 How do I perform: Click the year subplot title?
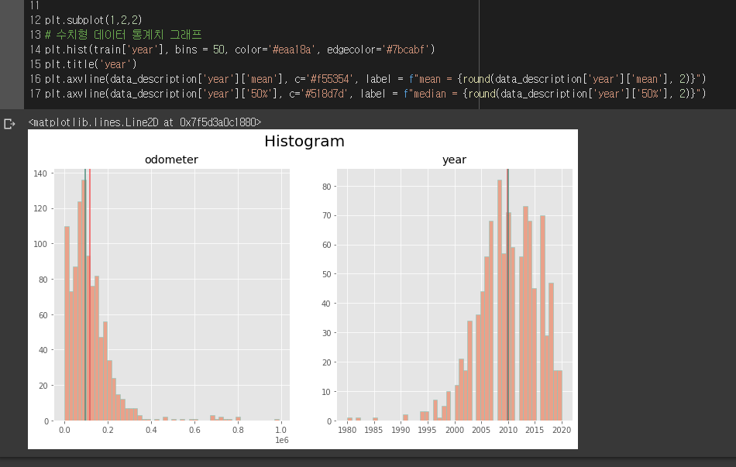coord(454,160)
